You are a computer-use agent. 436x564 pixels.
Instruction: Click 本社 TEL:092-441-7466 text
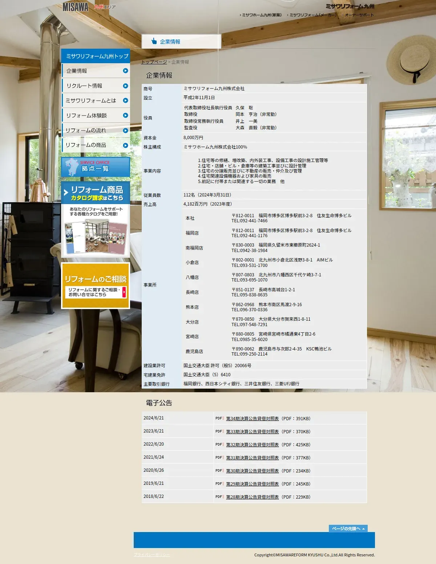click(249, 221)
